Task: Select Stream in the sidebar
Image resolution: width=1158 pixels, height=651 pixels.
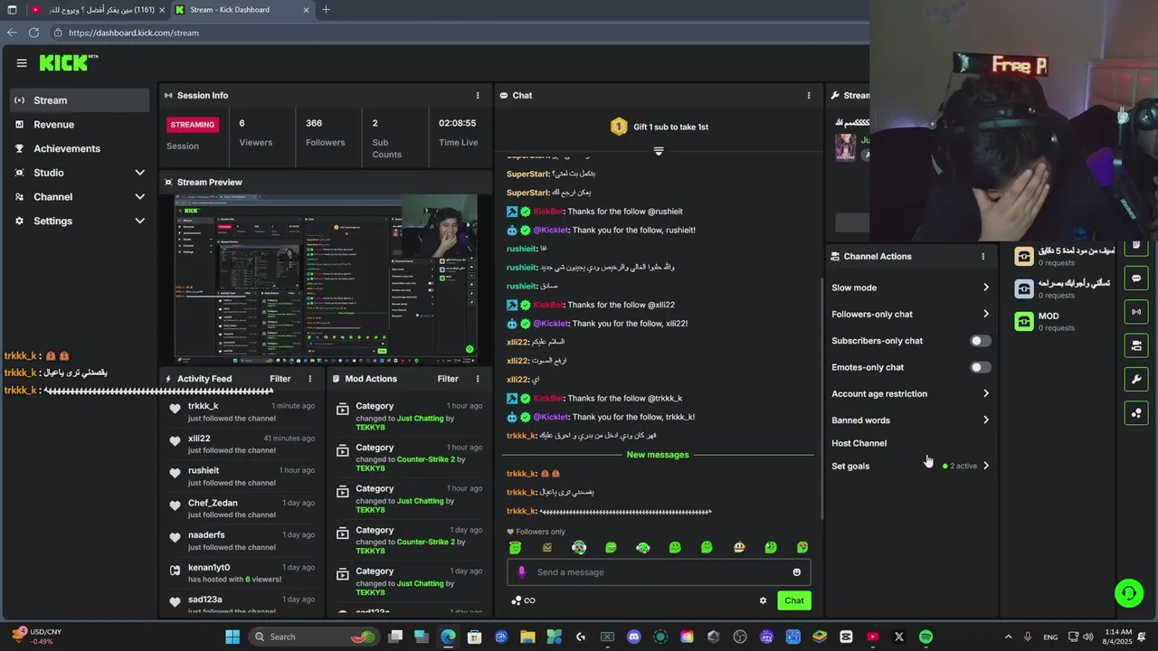Action: 79,100
